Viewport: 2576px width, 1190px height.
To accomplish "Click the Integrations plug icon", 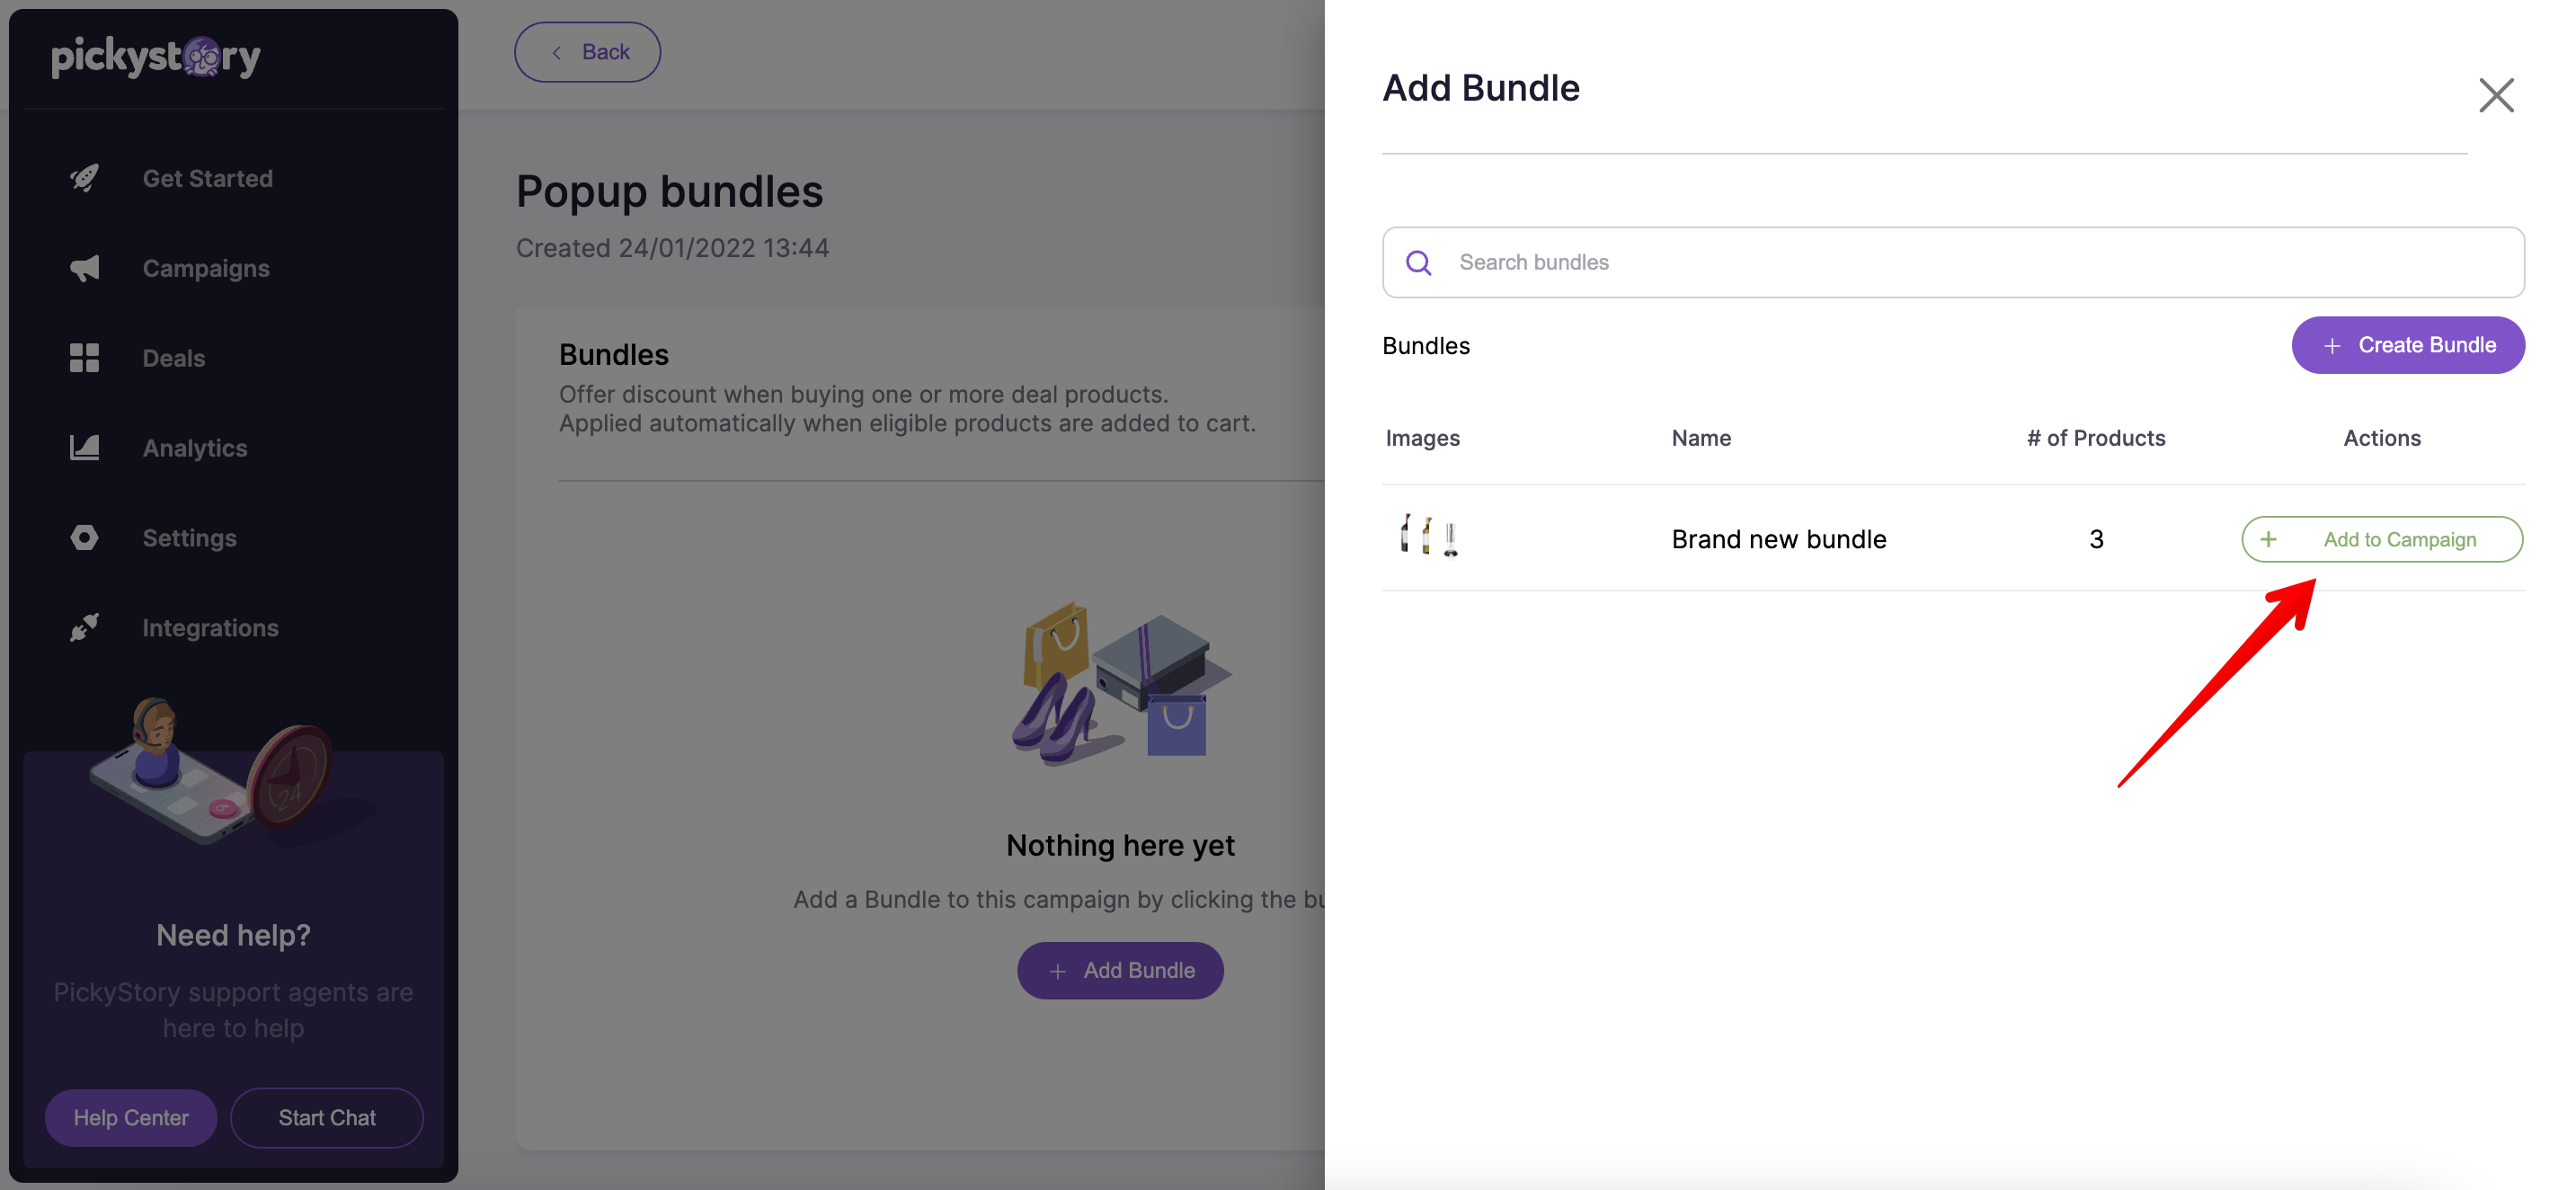I will point(85,627).
